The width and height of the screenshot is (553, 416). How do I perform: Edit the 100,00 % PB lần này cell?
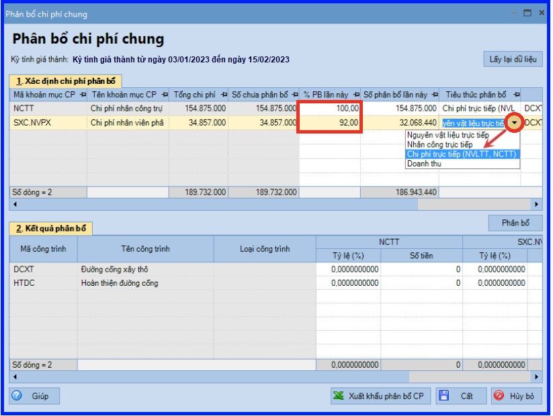click(330, 108)
